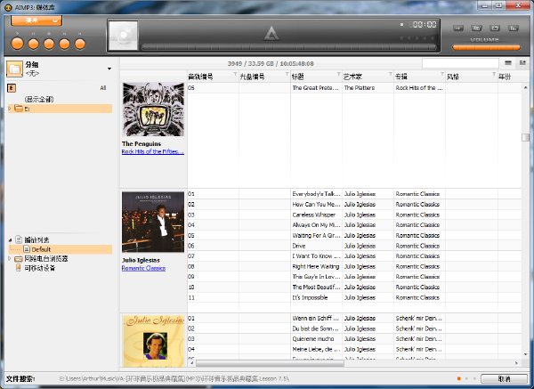
Task: Select the E: drive folder icon
Action: (19, 109)
